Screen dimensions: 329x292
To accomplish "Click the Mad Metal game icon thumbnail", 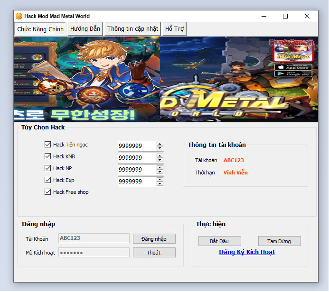I will pyautogui.click(x=293, y=53).
